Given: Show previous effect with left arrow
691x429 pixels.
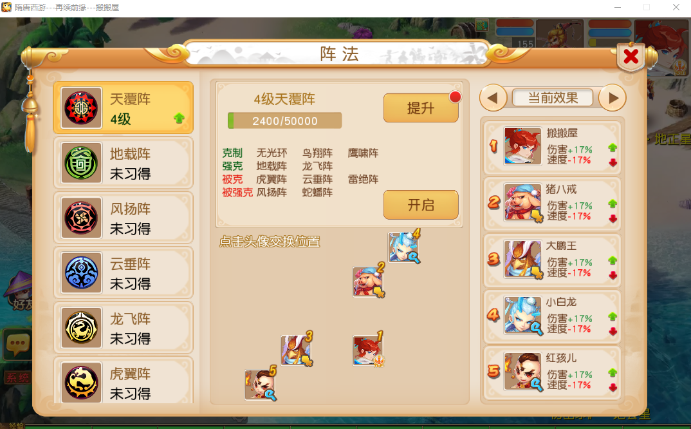Looking at the screenshot, I should tap(493, 97).
